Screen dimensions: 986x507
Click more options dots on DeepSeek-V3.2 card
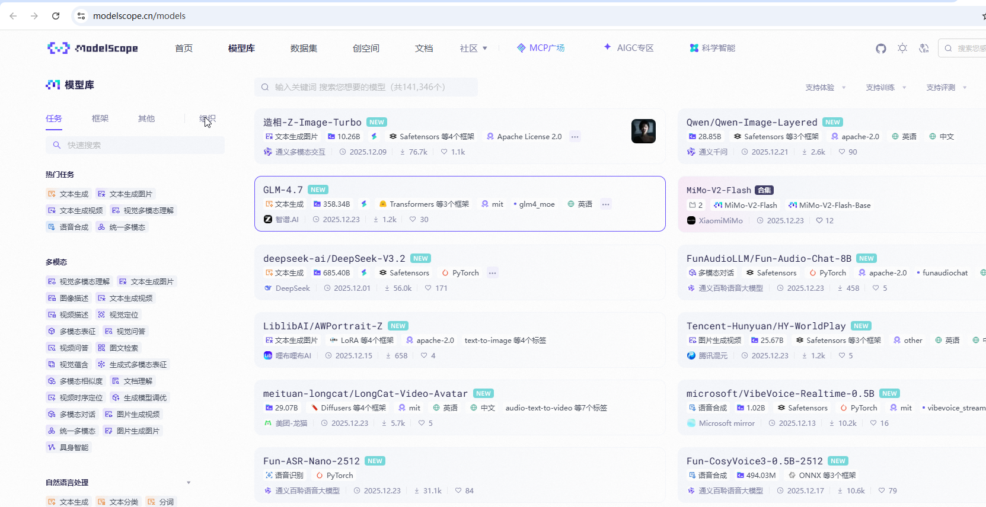492,273
